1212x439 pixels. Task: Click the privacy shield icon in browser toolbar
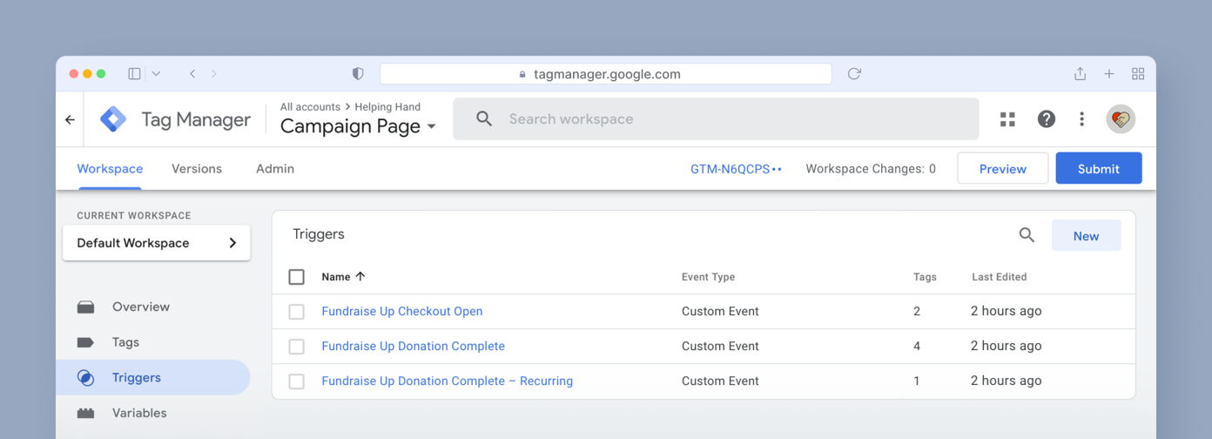tap(358, 74)
